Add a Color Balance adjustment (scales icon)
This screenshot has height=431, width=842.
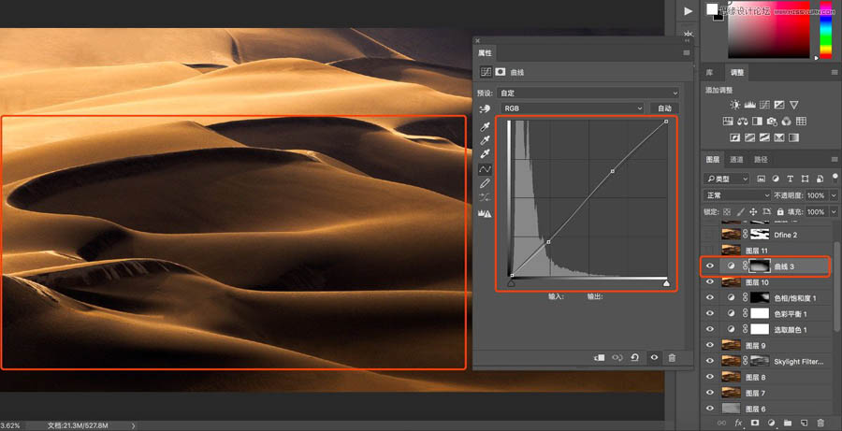(743, 122)
